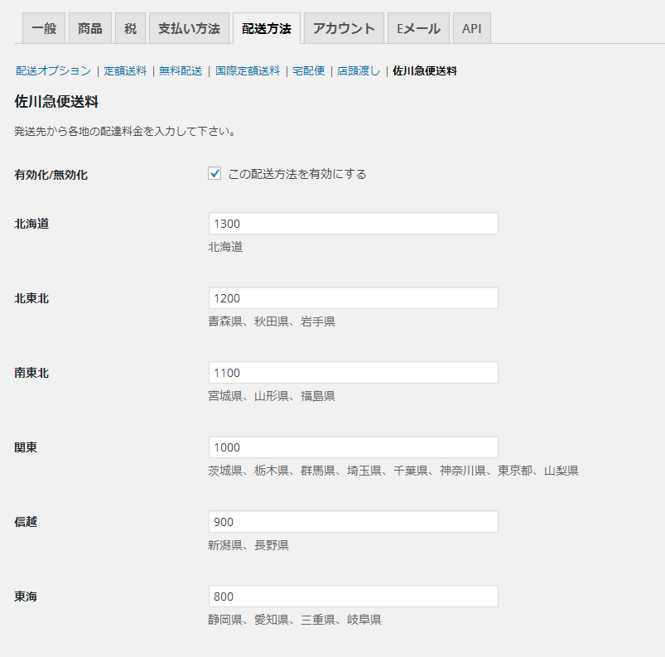Click the 新潟県、長野県 description text
The width and height of the screenshot is (665, 657).
click(x=248, y=545)
